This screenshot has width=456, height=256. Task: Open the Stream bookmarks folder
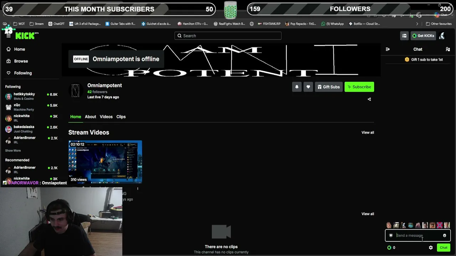(x=37, y=24)
